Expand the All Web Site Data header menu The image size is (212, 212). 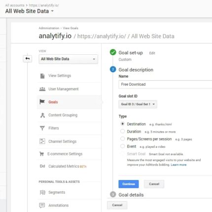pyautogui.click(x=30, y=11)
